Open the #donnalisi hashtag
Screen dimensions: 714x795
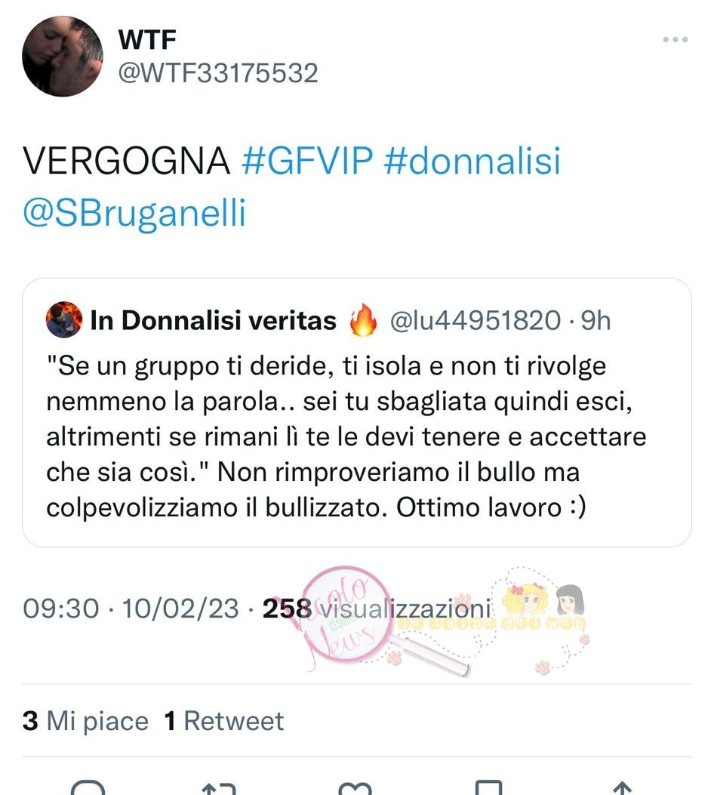pos(472,161)
